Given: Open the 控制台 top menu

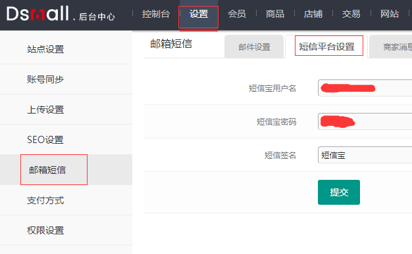Looking at the screenshot, I should pyautogui.click(x=156, y=14).
